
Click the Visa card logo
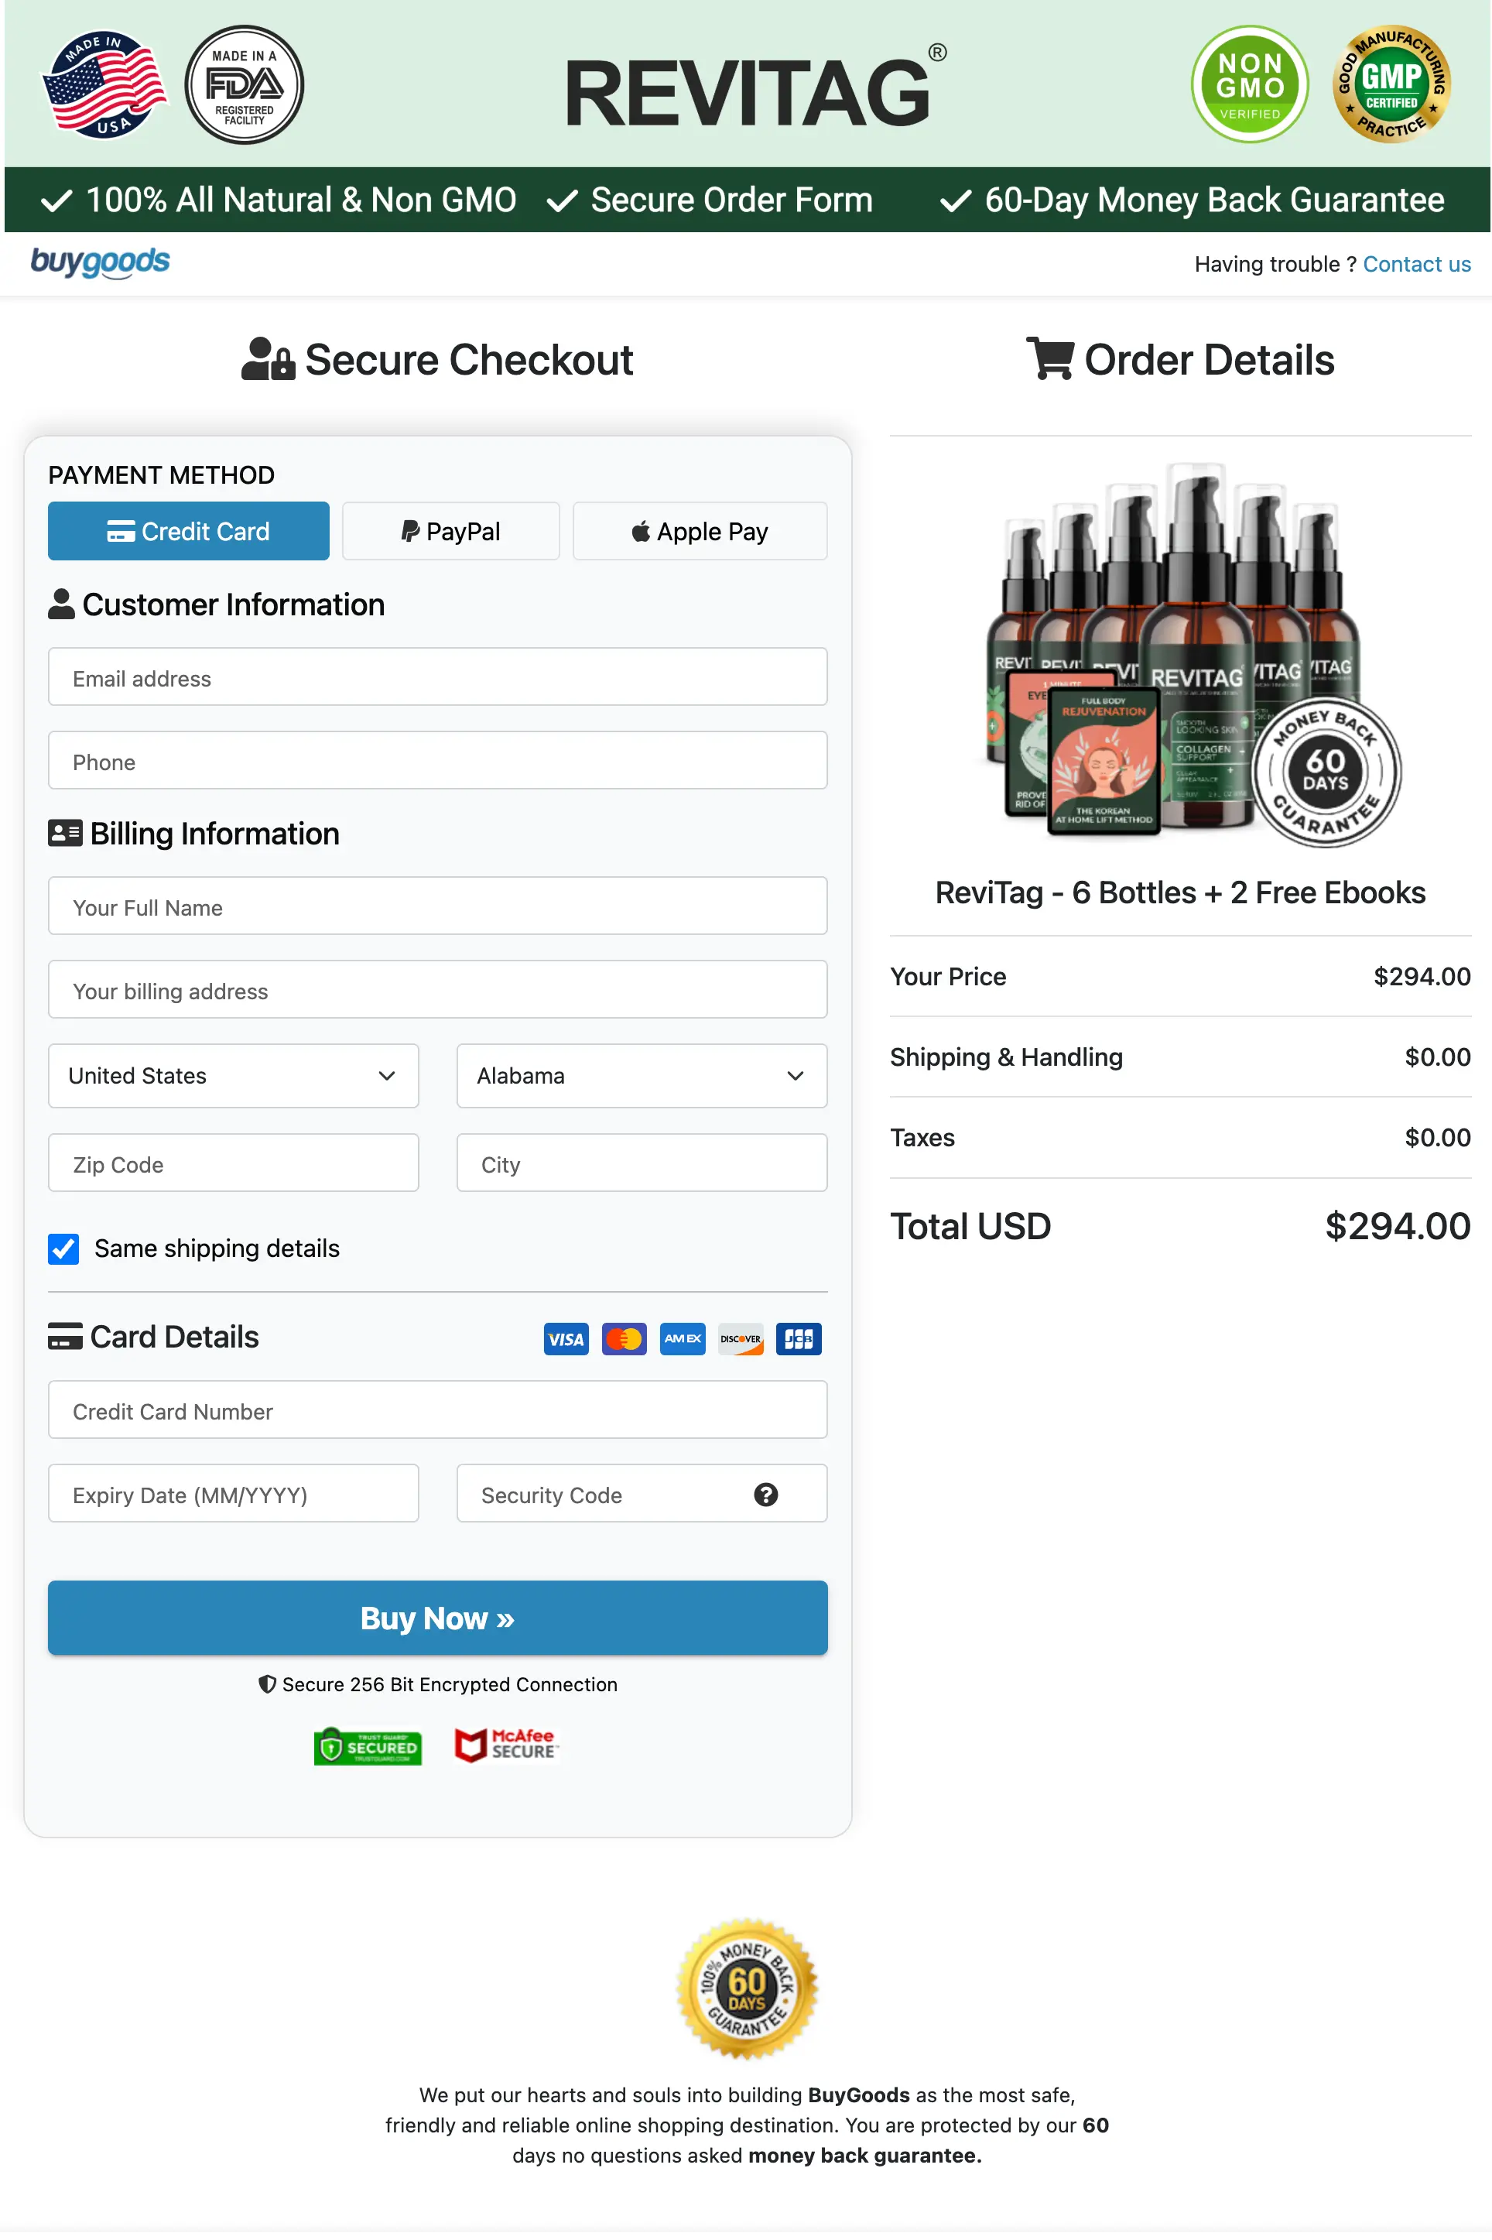[566, 1339]
